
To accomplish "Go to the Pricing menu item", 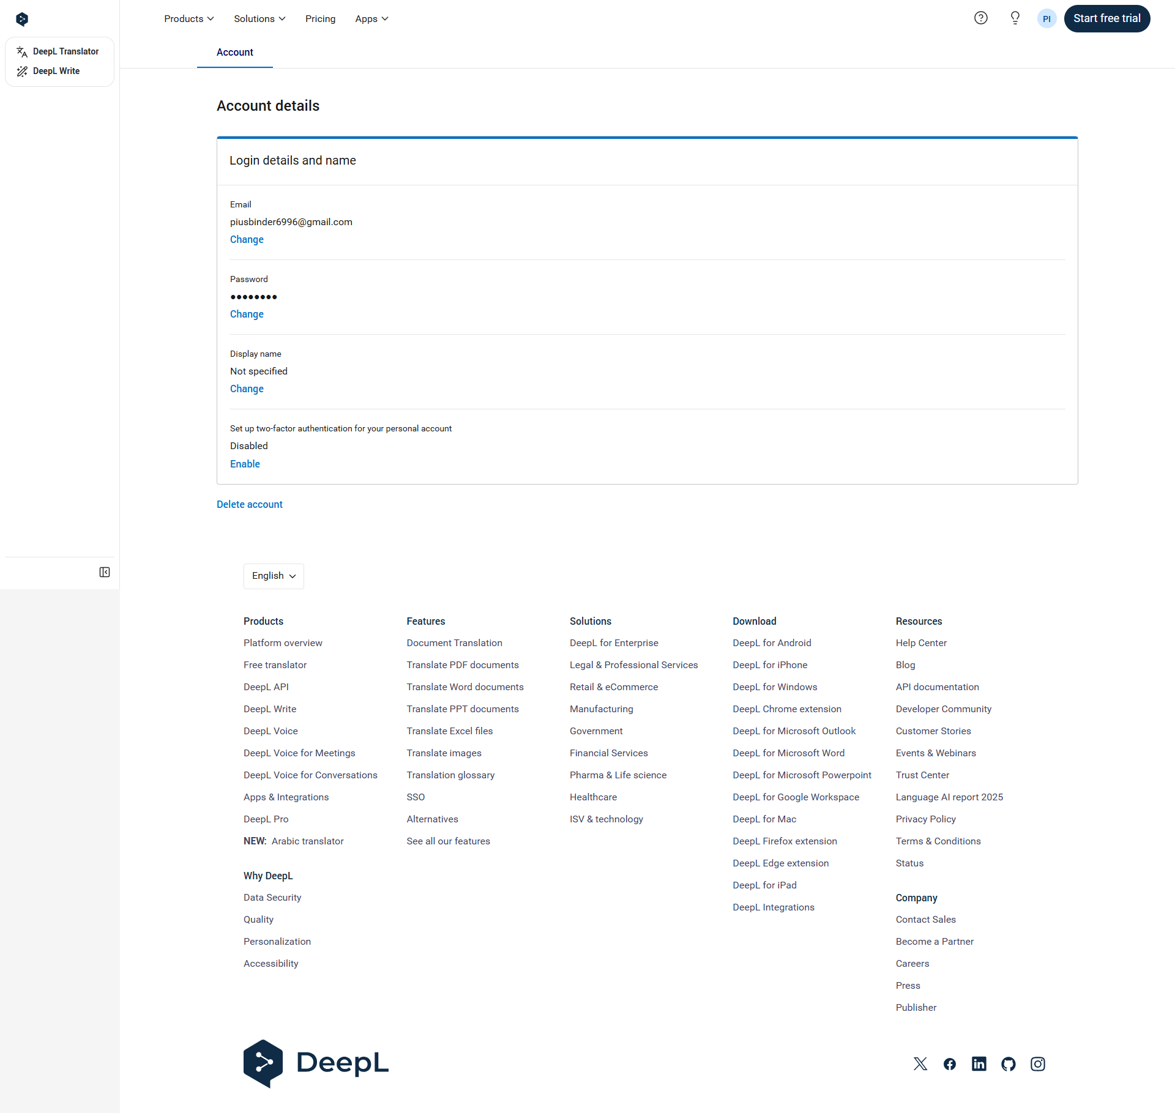I will 320,19.
